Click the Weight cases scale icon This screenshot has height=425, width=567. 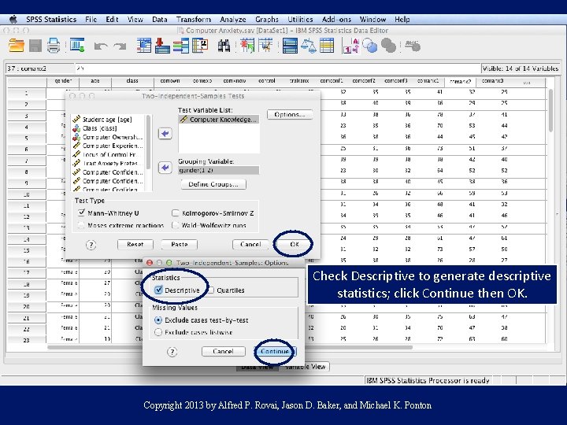(309, 46)
